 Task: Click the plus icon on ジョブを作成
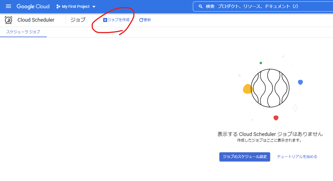(x=105, y=20)
